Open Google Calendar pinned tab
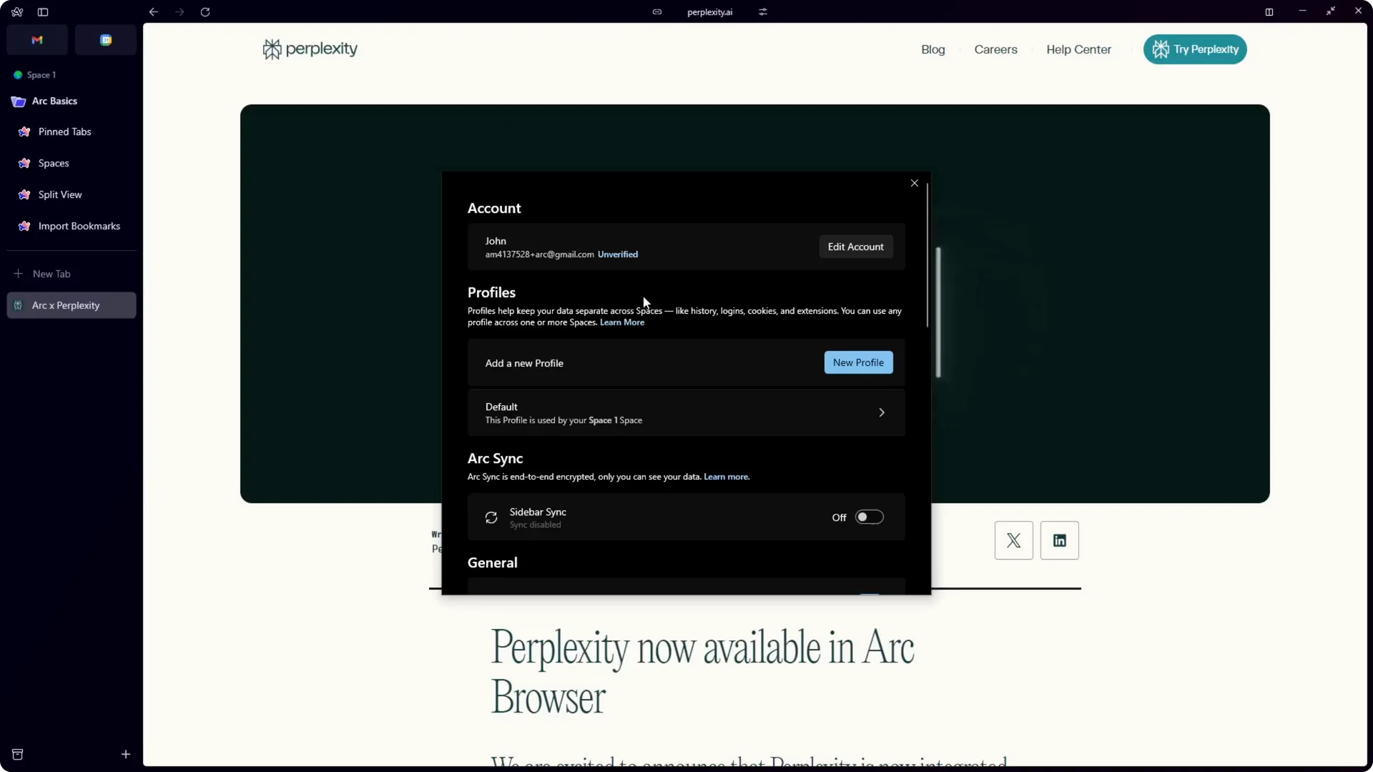1373x772 pixels. click(x=105, y=40)
